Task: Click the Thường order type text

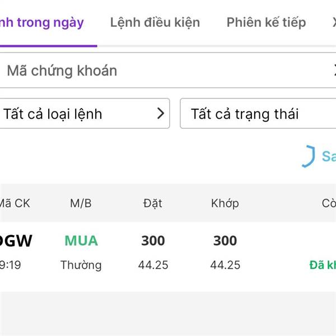Action: coord(81,265)
